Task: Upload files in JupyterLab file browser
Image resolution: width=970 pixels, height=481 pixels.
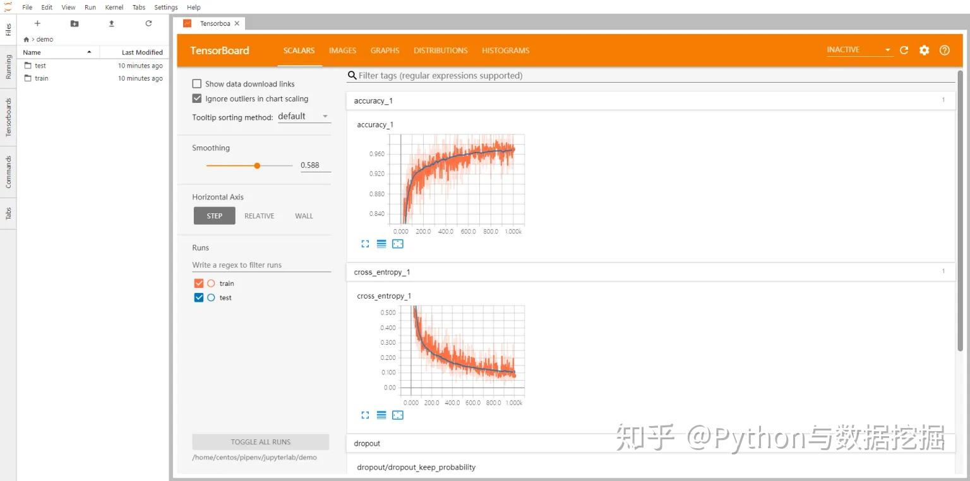Action: (111, 23)
